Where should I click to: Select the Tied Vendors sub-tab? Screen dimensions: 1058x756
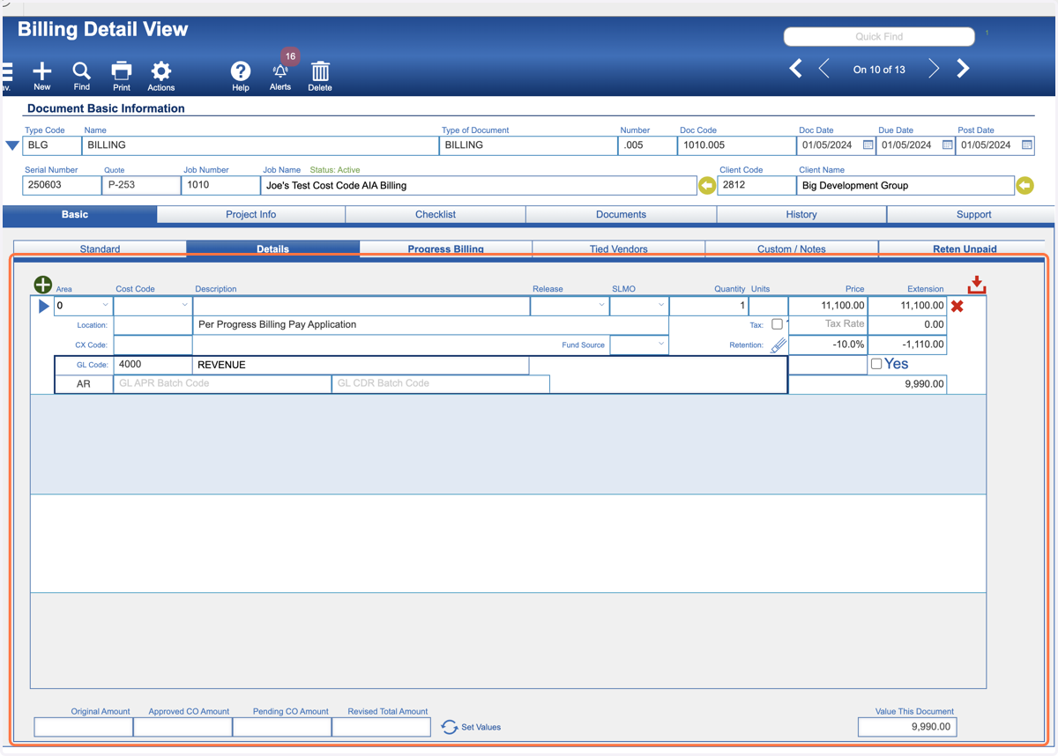coord(618,248)
